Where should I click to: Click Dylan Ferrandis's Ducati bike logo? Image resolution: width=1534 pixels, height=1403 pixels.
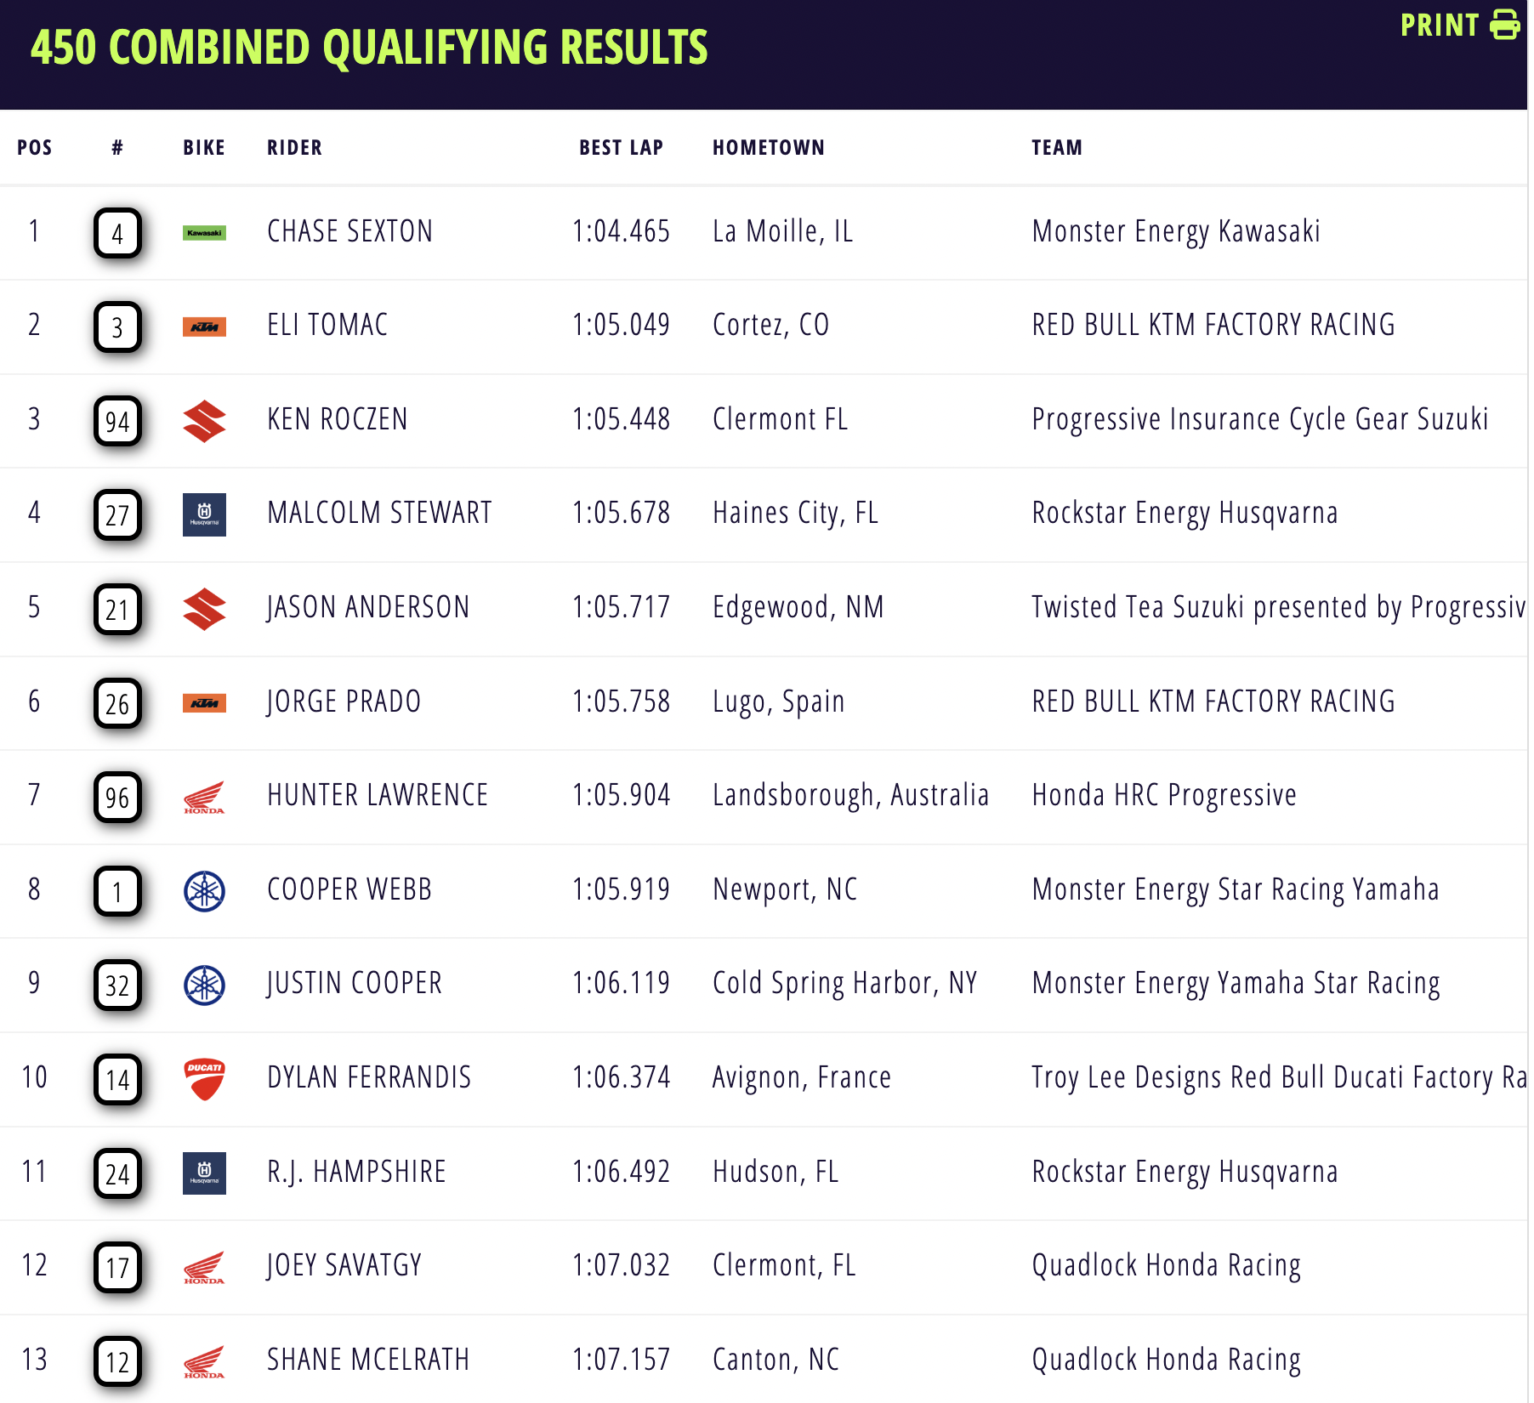point(204,1079)
